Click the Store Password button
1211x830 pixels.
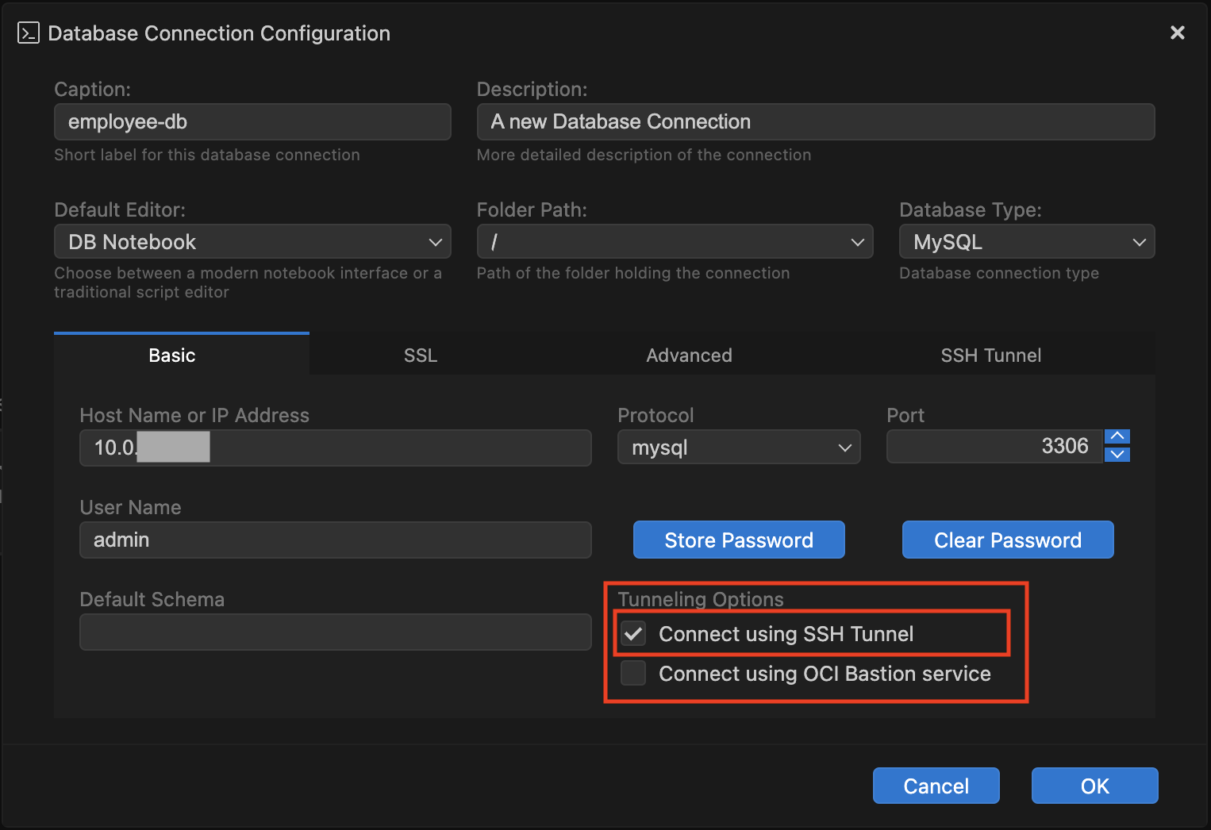738,540
